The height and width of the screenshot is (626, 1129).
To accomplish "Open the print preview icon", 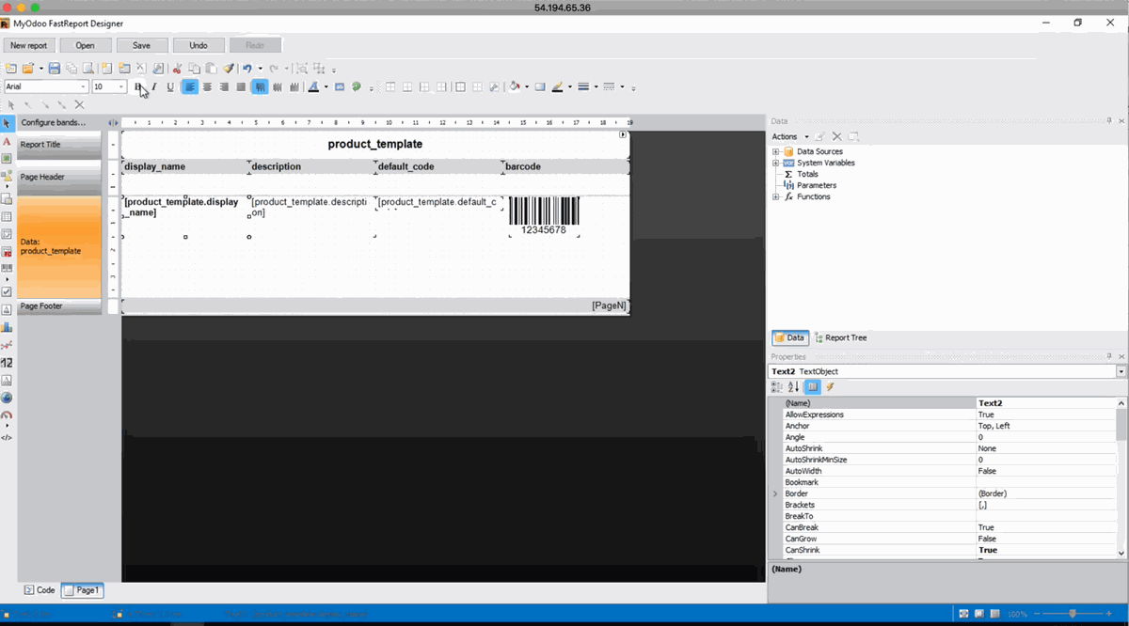I will pos(87,68).
